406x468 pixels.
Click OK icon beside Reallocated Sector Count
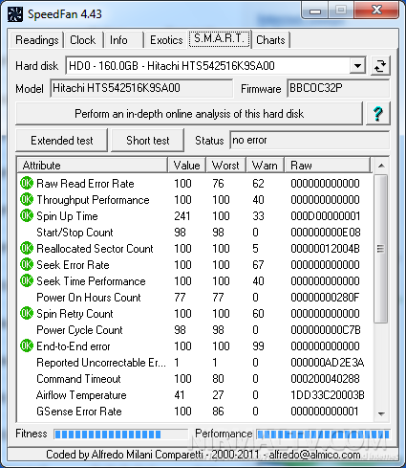coord(27,249)
